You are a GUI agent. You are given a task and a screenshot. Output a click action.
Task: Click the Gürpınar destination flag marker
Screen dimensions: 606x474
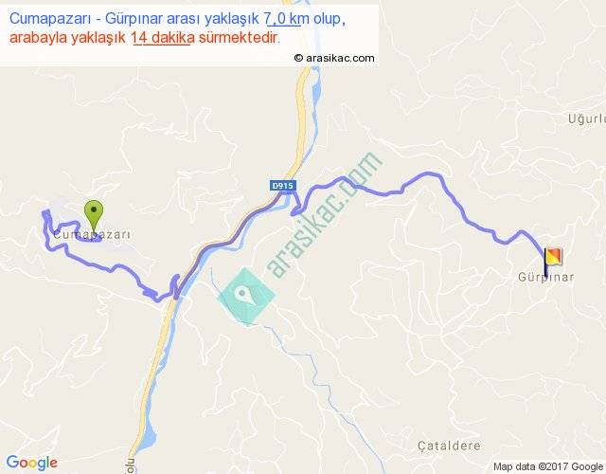(553, 262)
